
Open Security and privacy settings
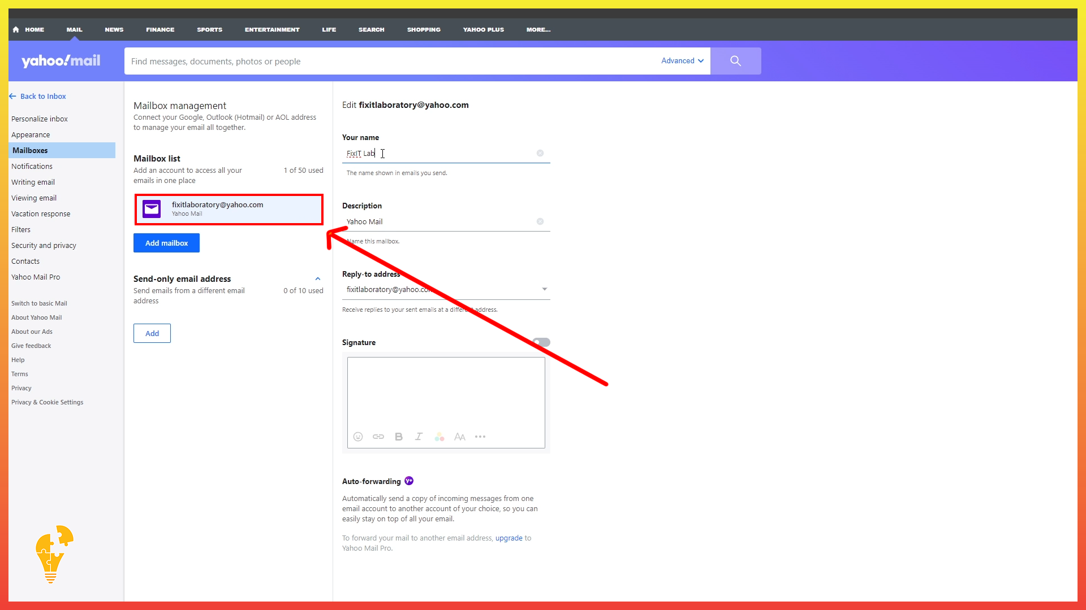44,245
